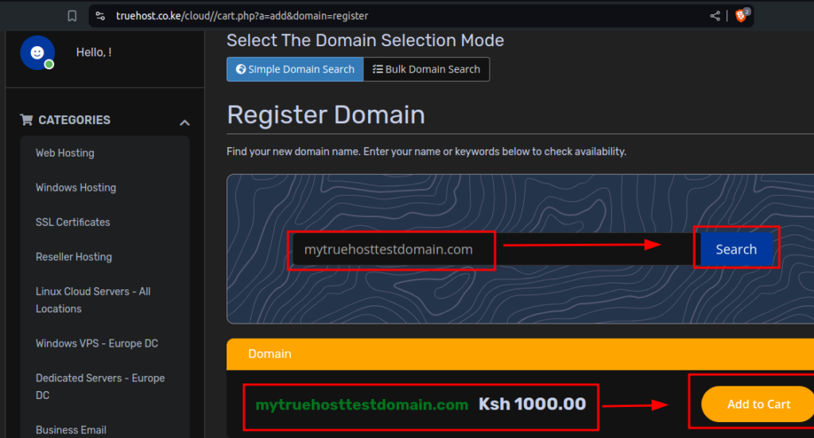Open Brave Shields lion icon
This screenshot has height=438, width=814.
(742, 16)
